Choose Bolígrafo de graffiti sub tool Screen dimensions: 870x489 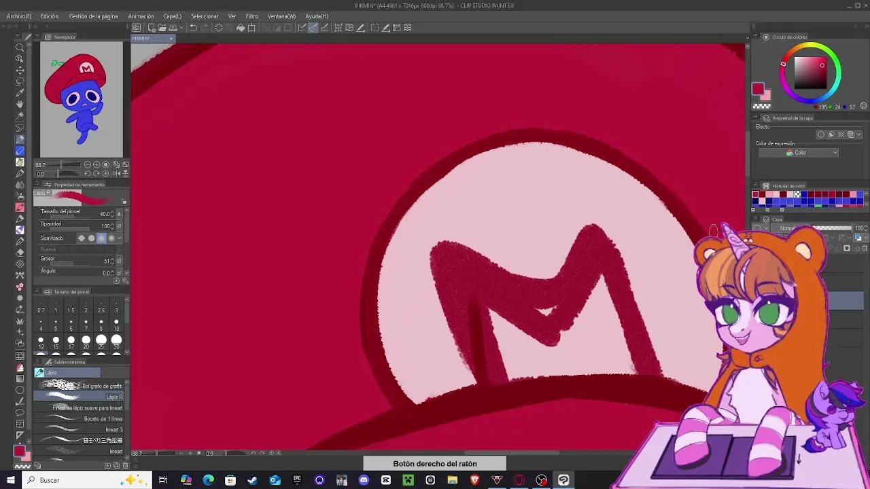coord(80,386)
